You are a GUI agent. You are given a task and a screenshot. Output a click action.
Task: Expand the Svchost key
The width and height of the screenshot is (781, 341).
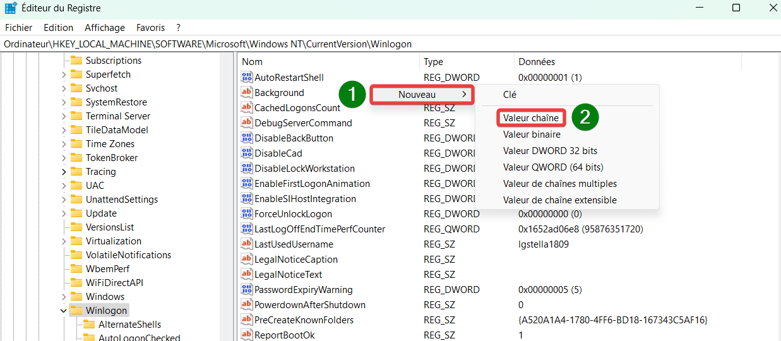pyautogui.click(x=64, y=88)
